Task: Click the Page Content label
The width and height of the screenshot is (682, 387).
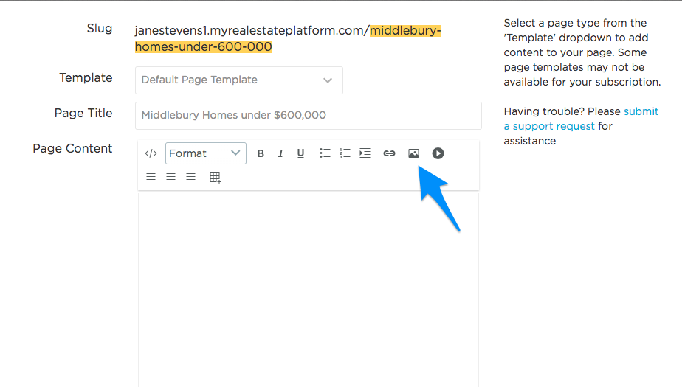Action: click(72, 149)
